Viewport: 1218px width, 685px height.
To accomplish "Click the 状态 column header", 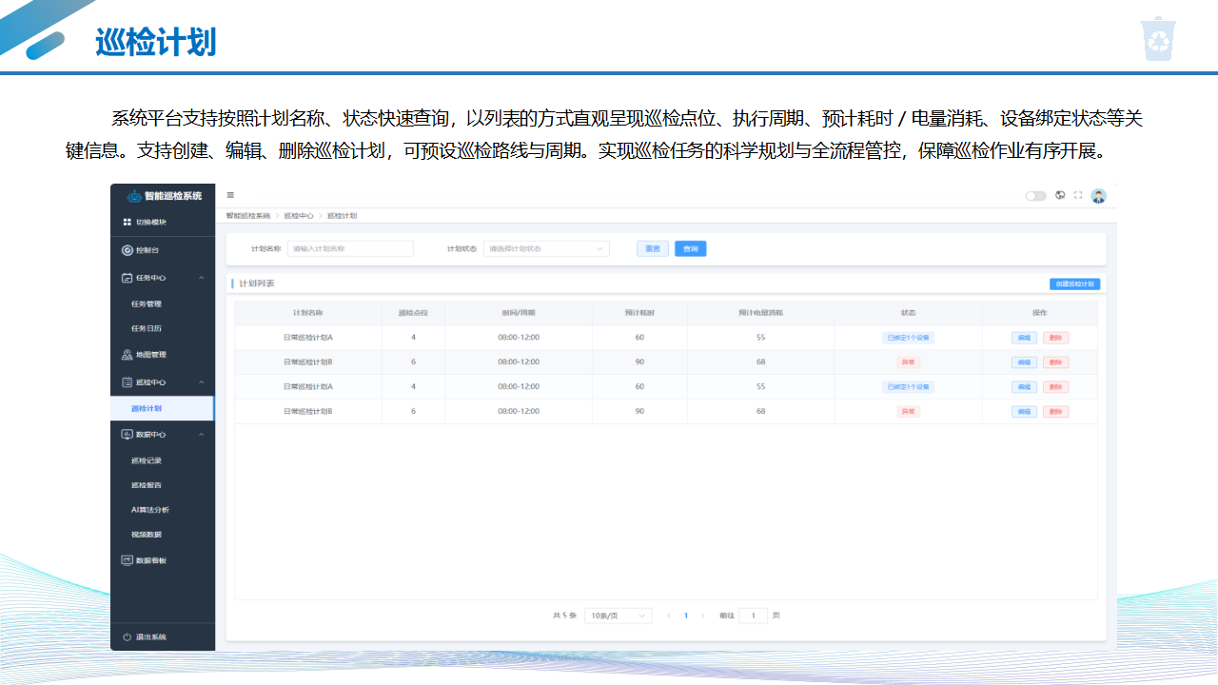I will (908, 313).
